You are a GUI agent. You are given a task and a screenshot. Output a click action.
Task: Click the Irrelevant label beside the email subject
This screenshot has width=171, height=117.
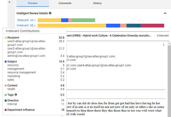[x=163, y=36]
